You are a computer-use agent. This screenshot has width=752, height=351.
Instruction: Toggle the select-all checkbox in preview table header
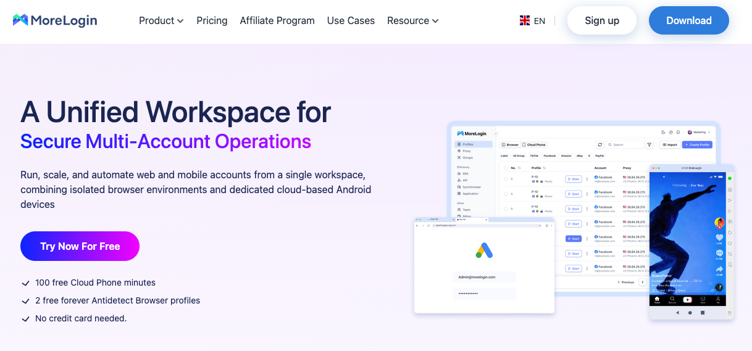pyautogui.click(x=506, y=168)
